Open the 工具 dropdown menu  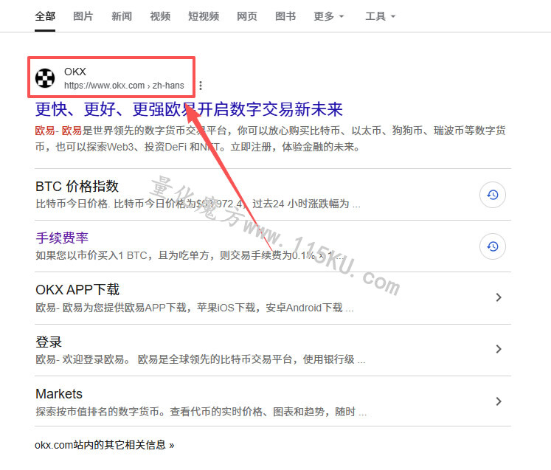tap(380, 16)
